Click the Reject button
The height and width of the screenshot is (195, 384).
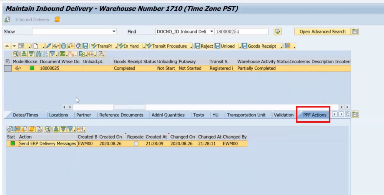(204, 46)
